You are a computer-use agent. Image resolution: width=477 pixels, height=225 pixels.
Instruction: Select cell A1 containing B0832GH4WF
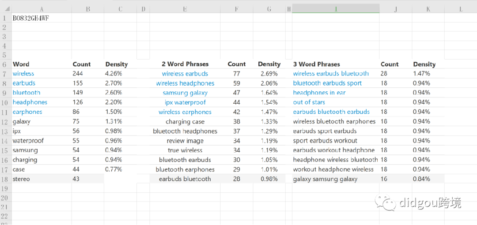pos(41,18)
